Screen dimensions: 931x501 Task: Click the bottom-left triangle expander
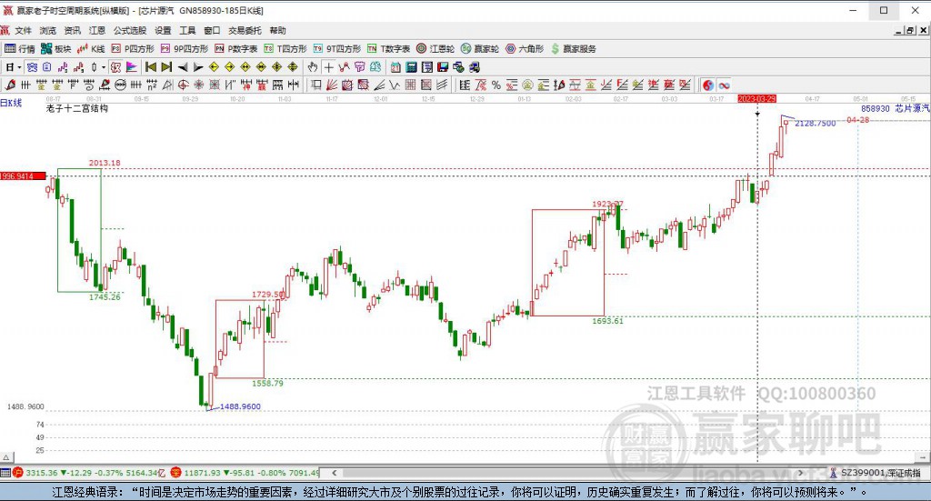[x=6, y=457]
